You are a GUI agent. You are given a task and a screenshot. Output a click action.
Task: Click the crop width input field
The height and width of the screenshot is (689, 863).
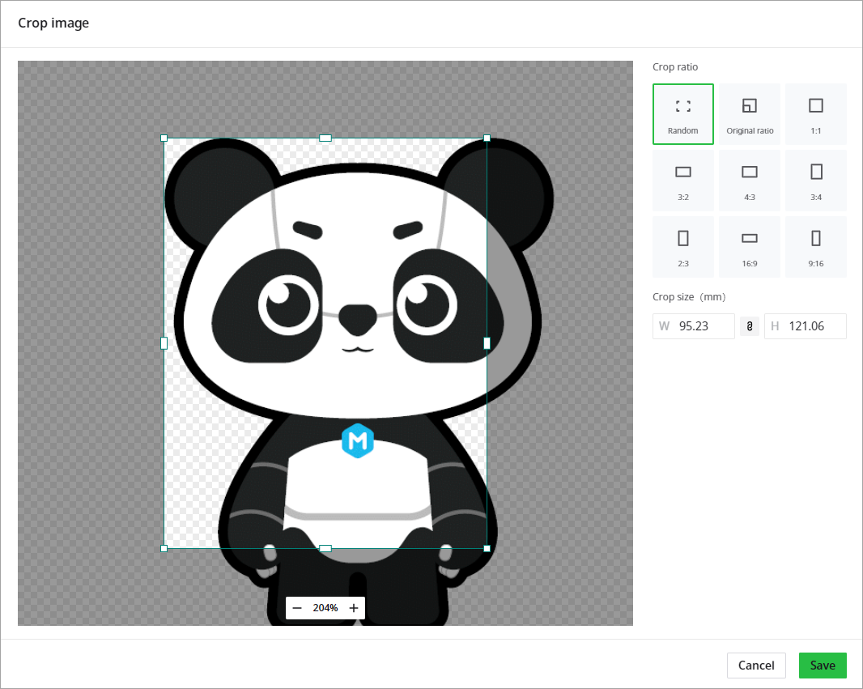point(703,326)
